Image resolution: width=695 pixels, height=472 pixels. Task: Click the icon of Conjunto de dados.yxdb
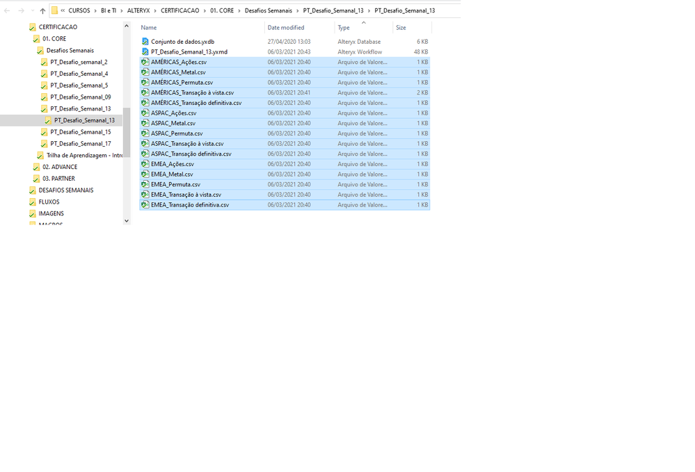pos(145,42)
